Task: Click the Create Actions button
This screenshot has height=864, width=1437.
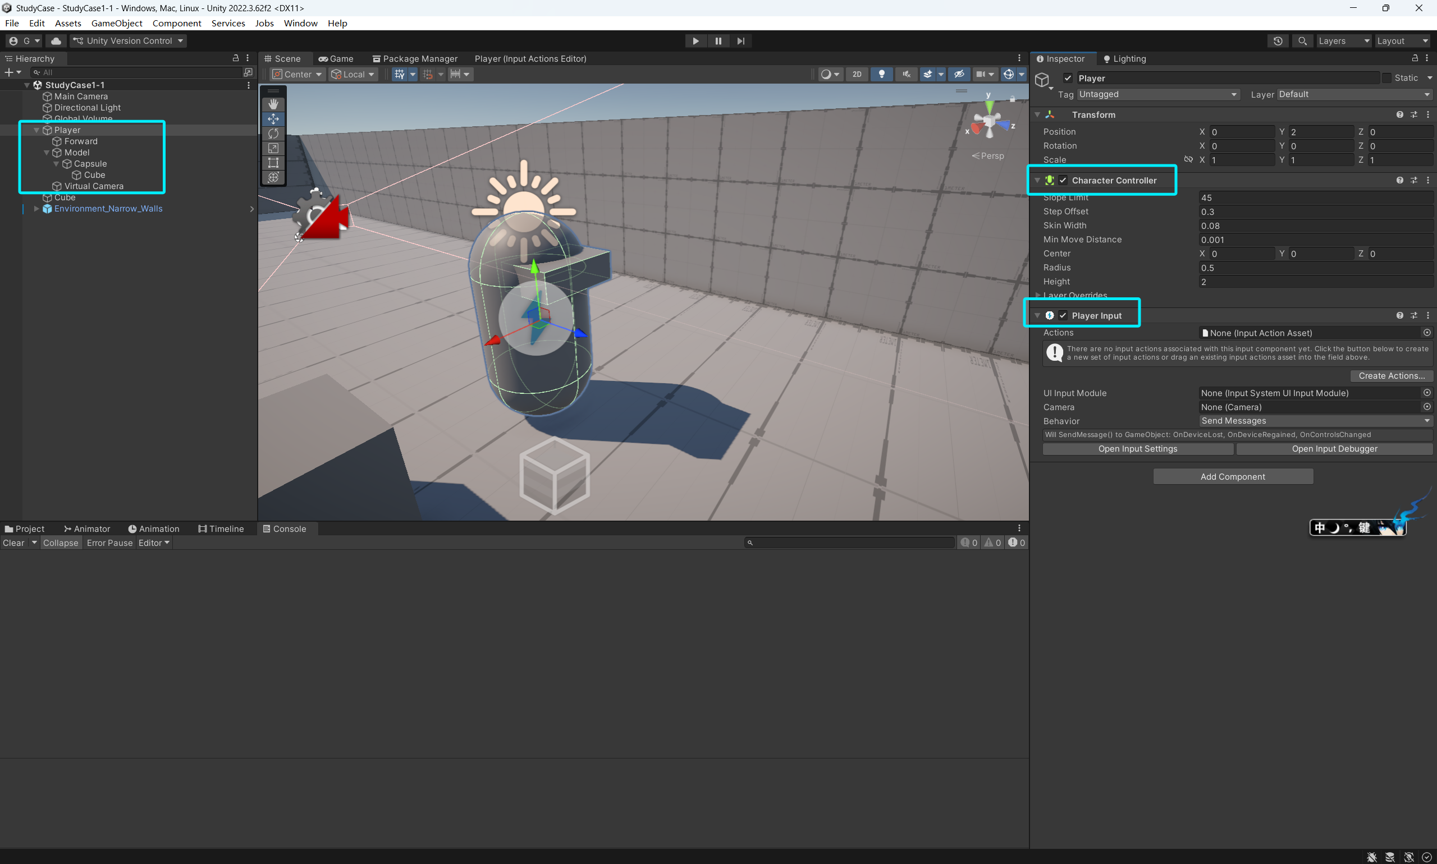Action: tap(1391, 376)
